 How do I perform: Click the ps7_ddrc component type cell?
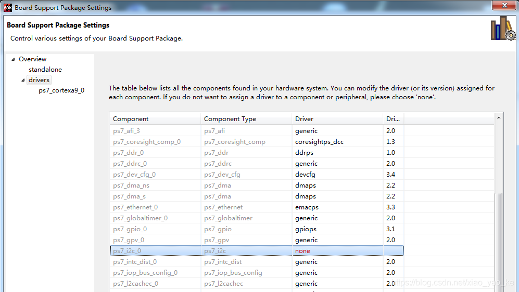246,164
